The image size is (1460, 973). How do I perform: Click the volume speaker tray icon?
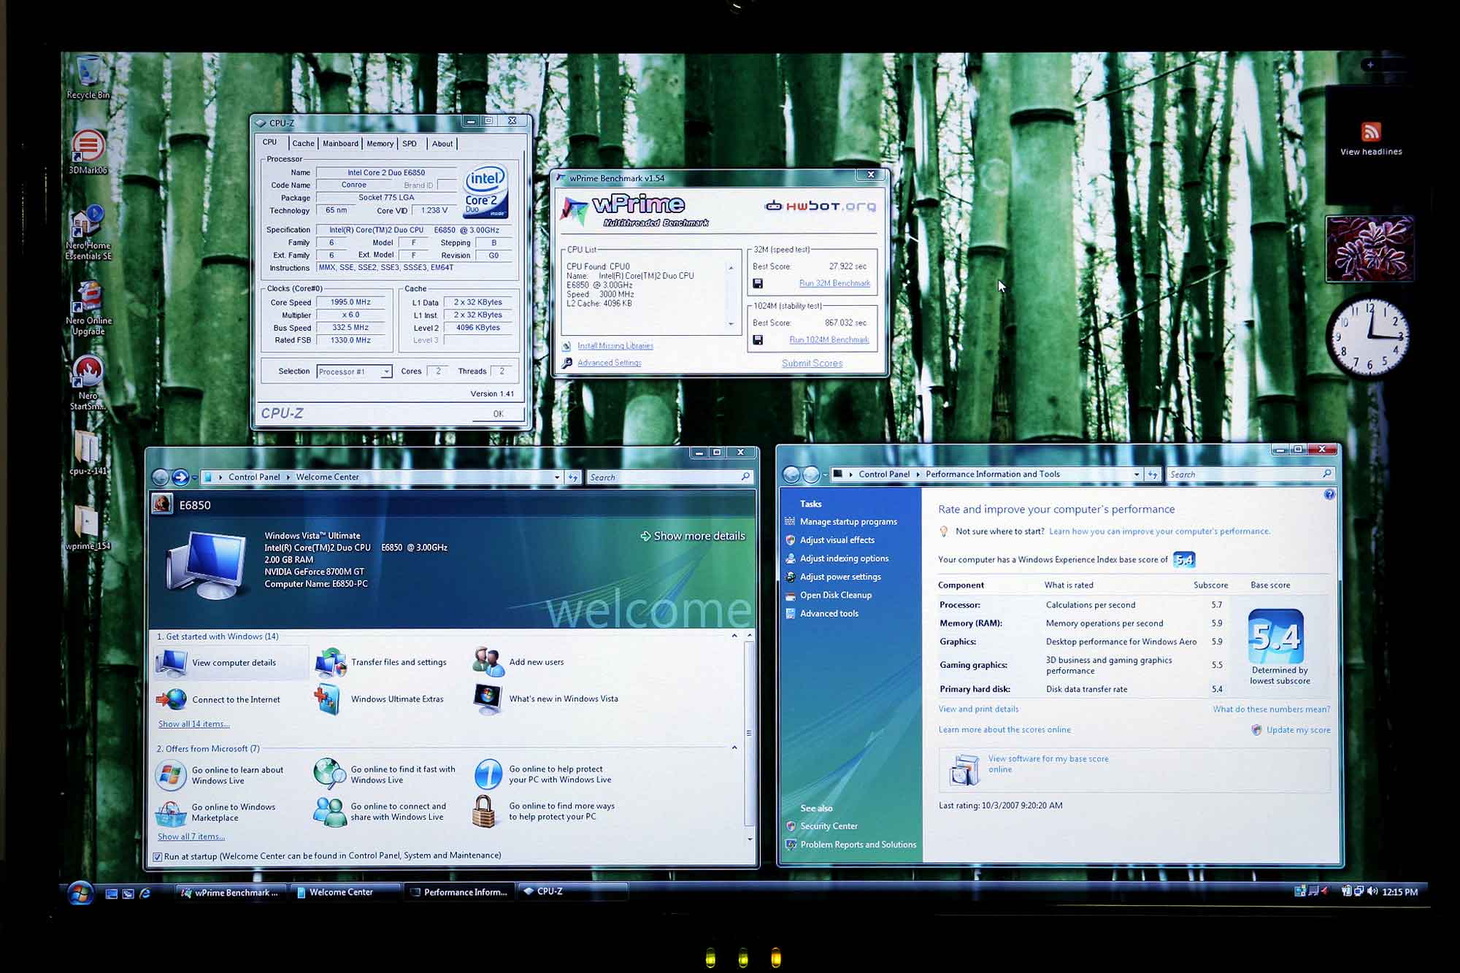coord(1372,891)
